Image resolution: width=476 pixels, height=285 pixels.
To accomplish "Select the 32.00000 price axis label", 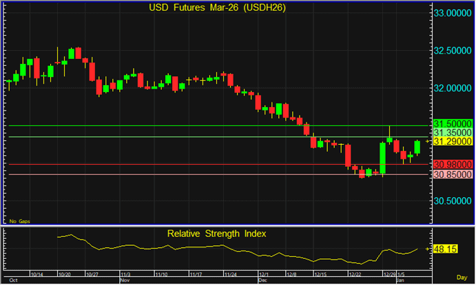I will click(453, 88).
